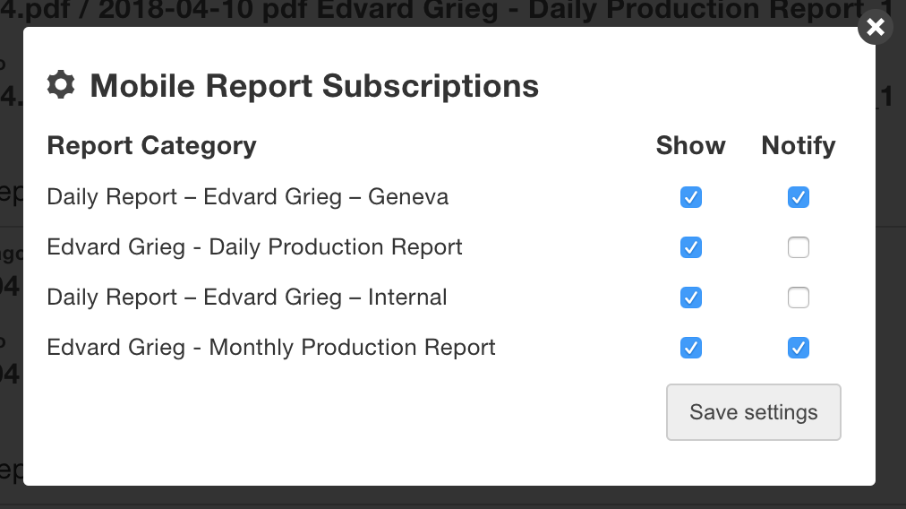The image size is (906, 509).
Task: Select the Edvard Grieg - Monthly Production Report label
Action: tap(271, 347)
